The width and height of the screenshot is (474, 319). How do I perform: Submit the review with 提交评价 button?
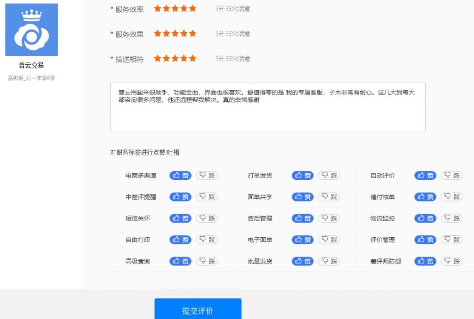(x=198, y=310)
